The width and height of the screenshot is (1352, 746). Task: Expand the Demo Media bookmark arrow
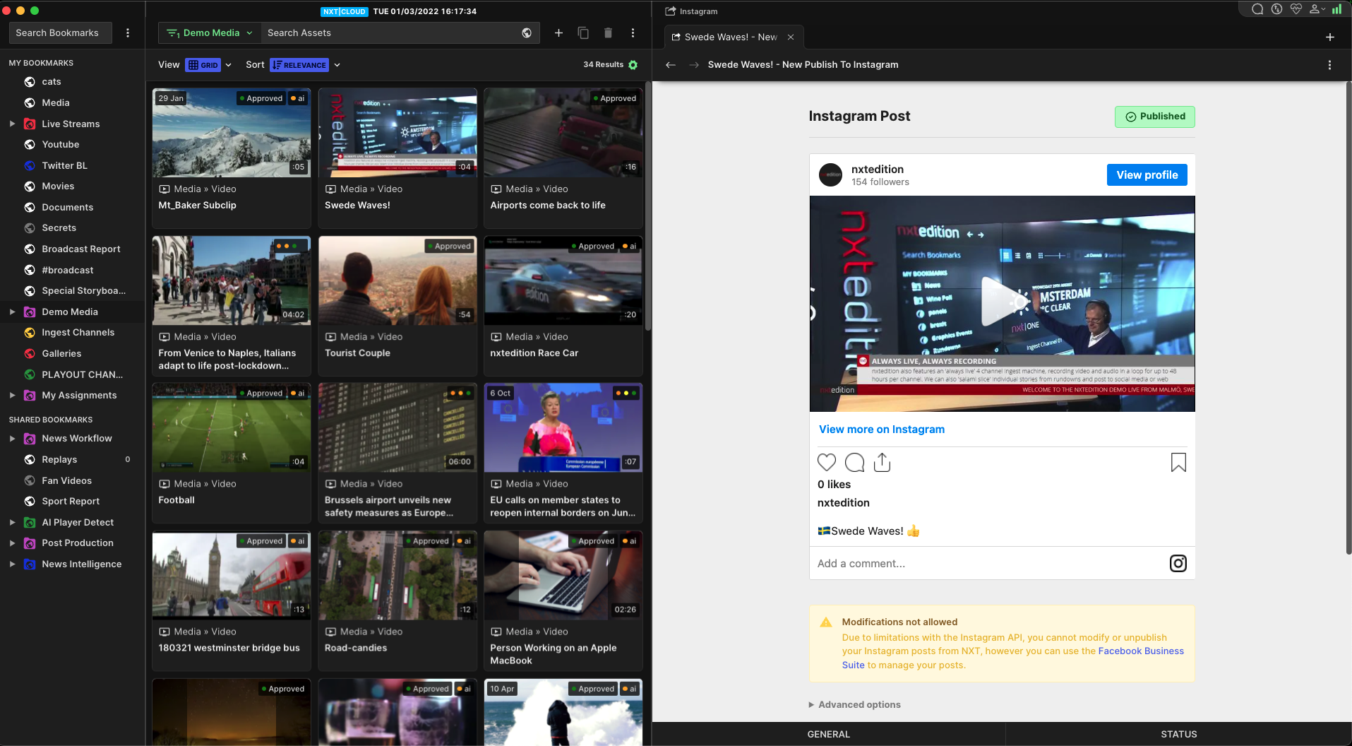point(12,312)
